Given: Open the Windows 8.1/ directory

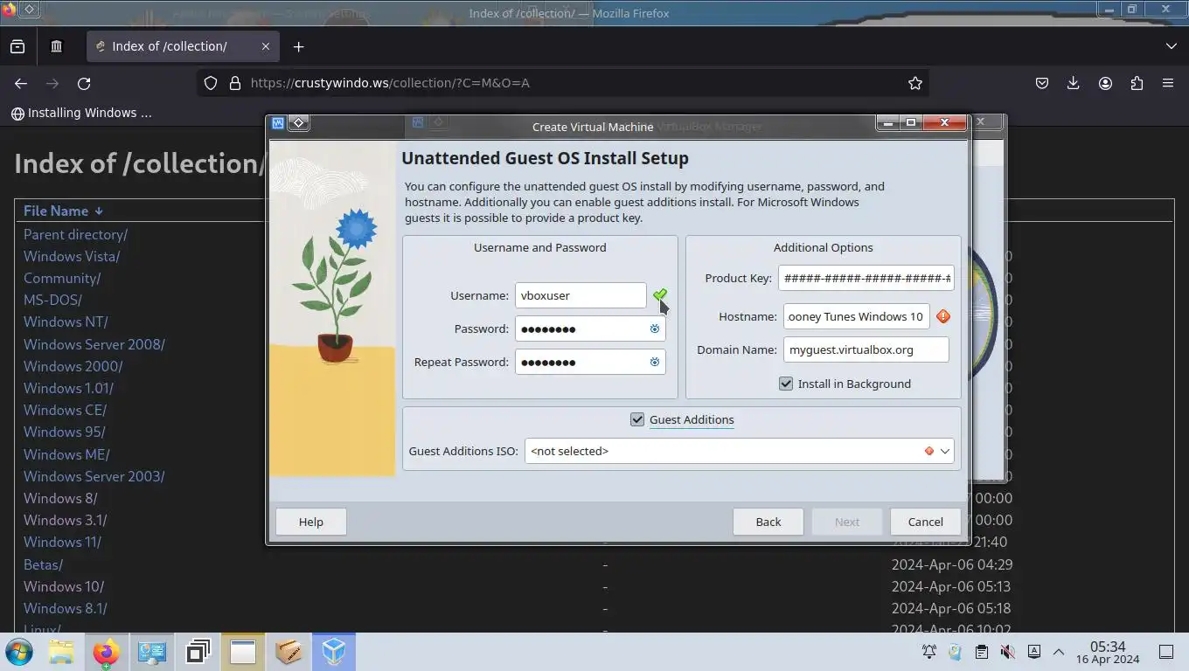Looking at the screenshot, I should (x=65, y=608).
